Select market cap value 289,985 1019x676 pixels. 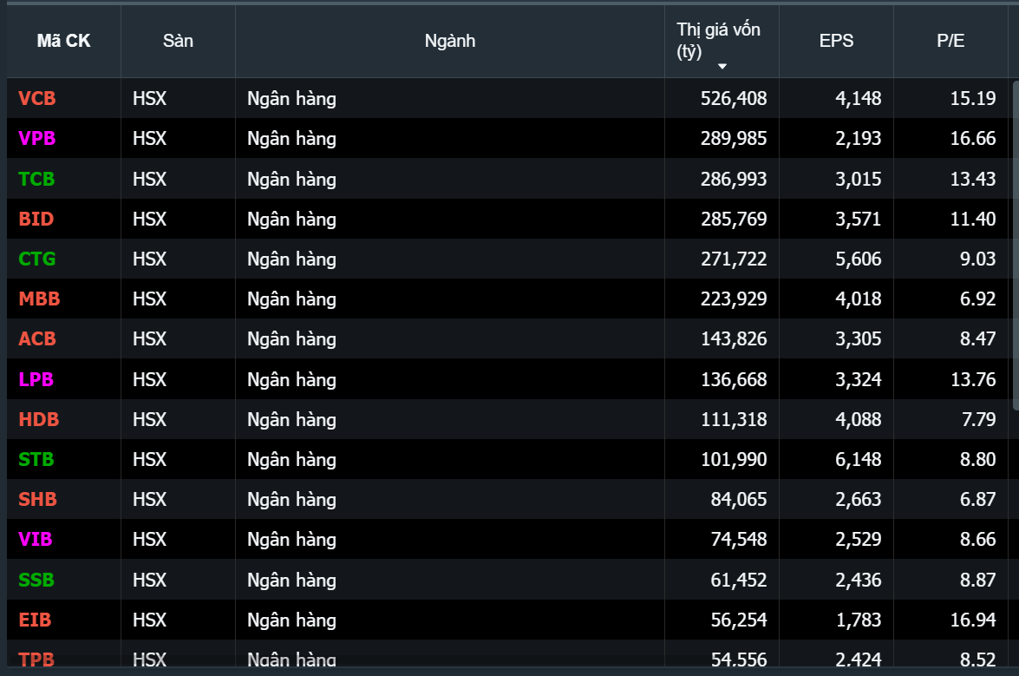734,139
